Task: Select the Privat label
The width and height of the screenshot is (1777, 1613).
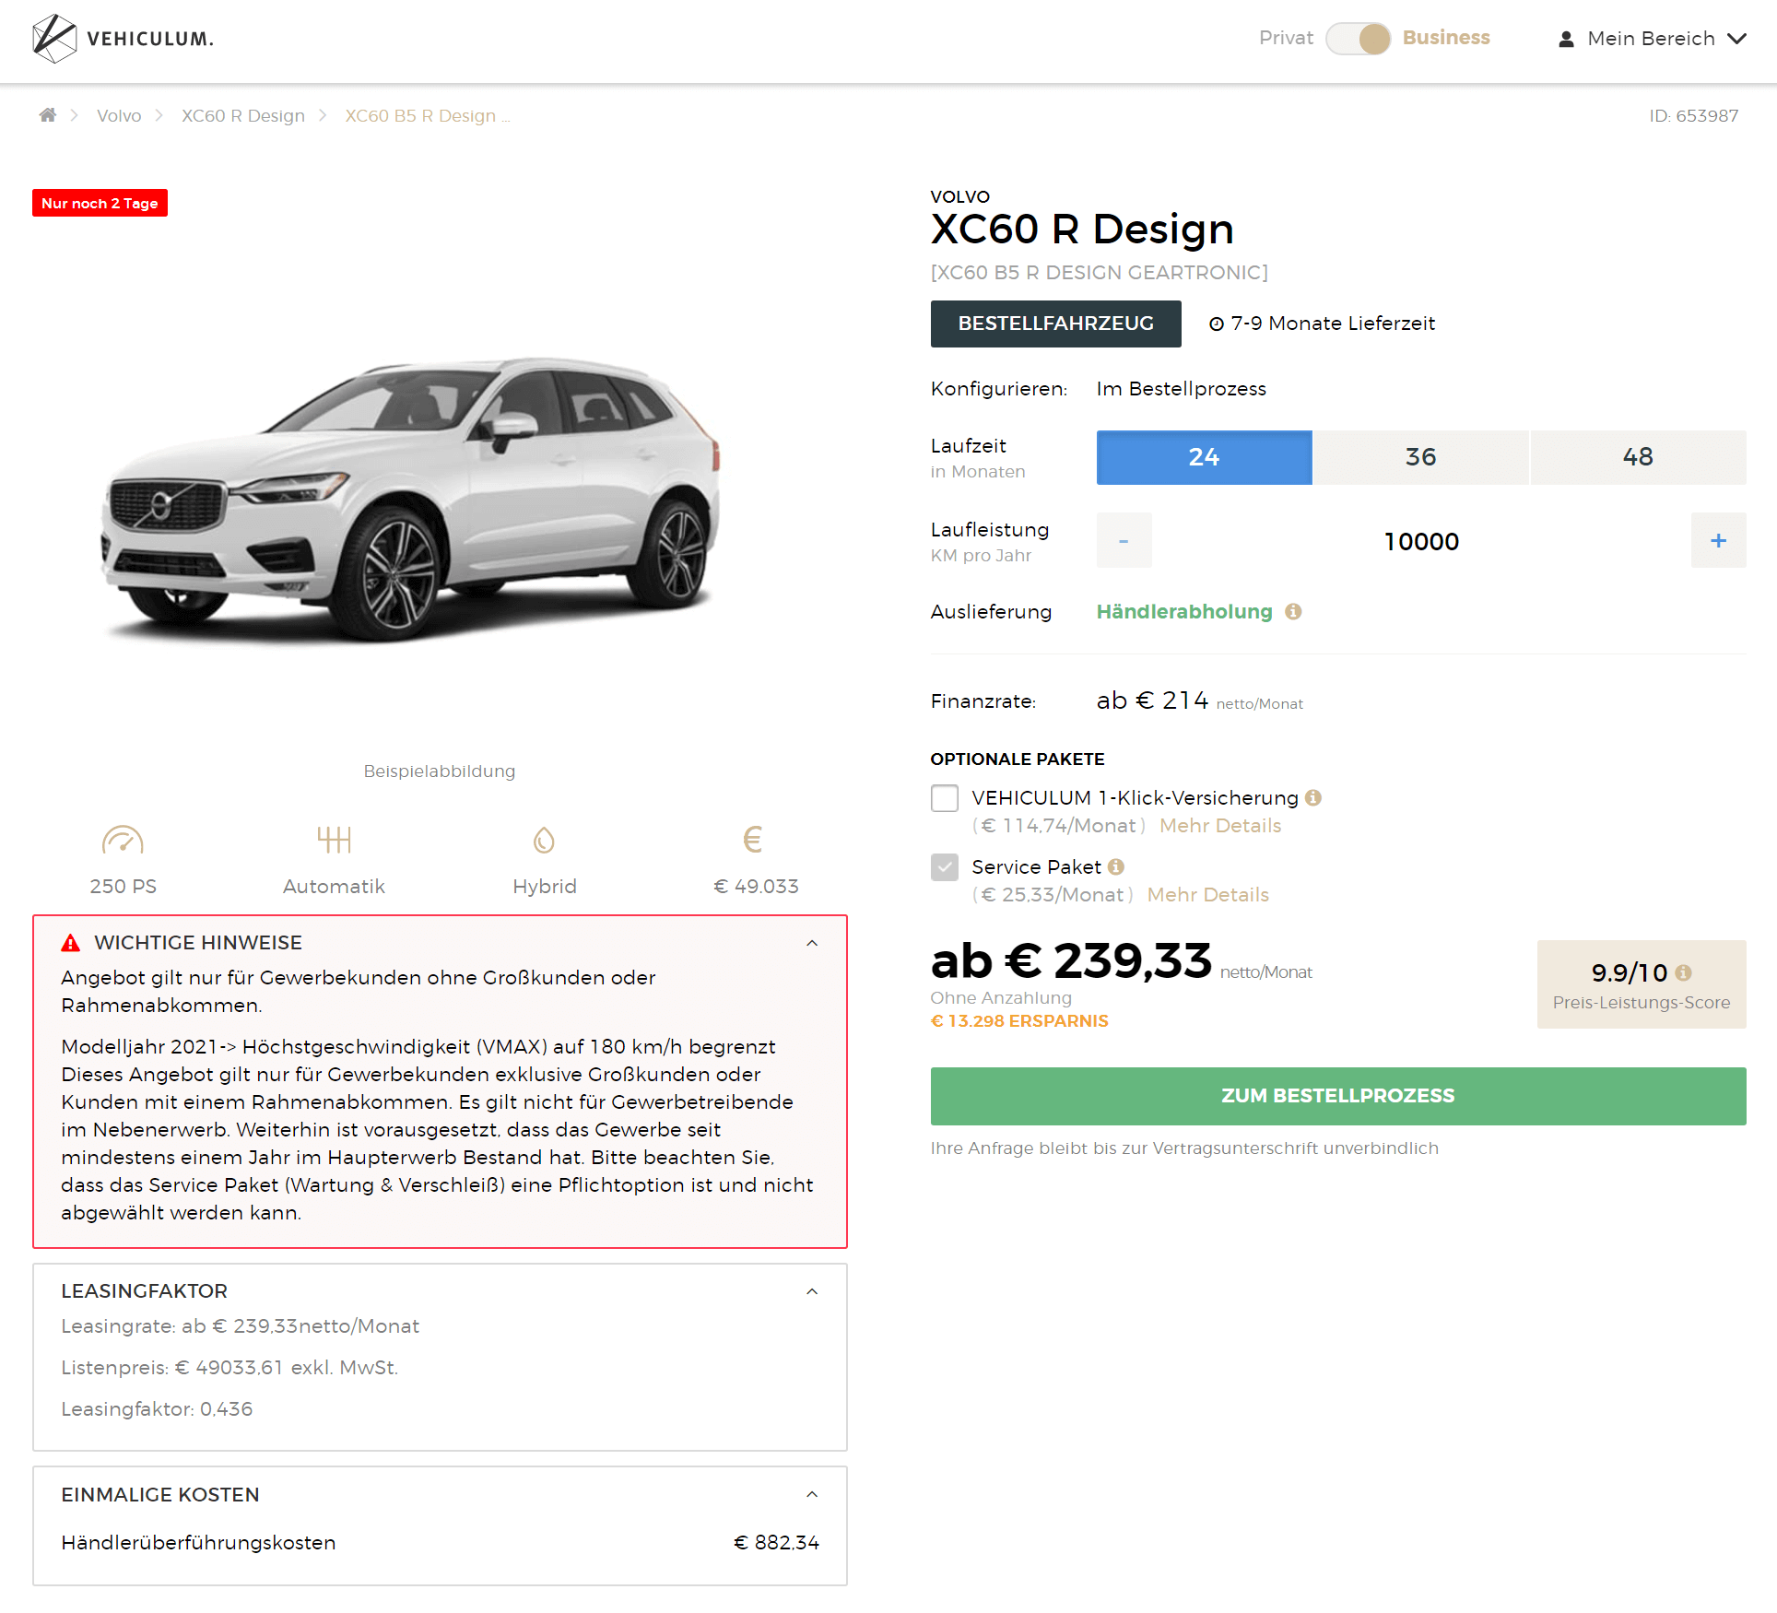Action: [x=1286, y=38]
